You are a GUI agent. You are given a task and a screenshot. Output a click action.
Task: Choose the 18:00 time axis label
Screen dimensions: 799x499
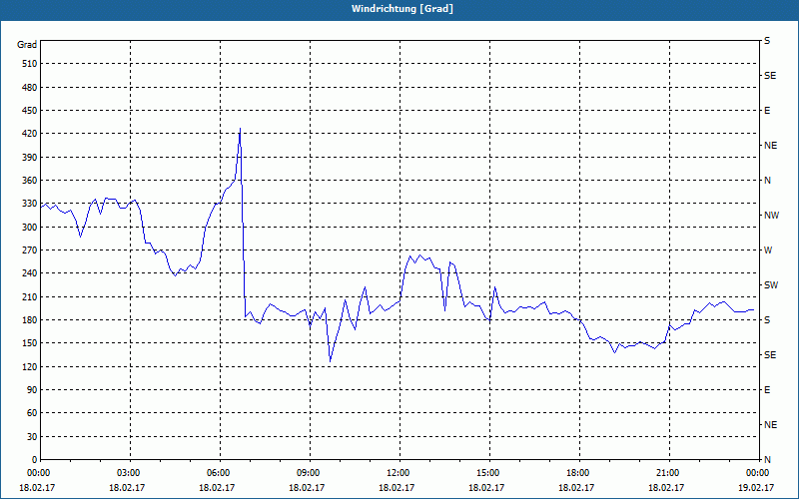(x=579, y=473)
